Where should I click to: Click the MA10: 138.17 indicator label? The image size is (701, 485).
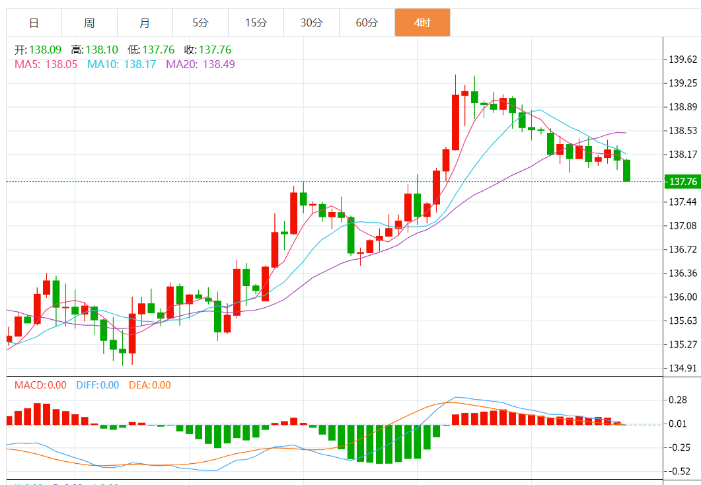click(x=122, y=64)
